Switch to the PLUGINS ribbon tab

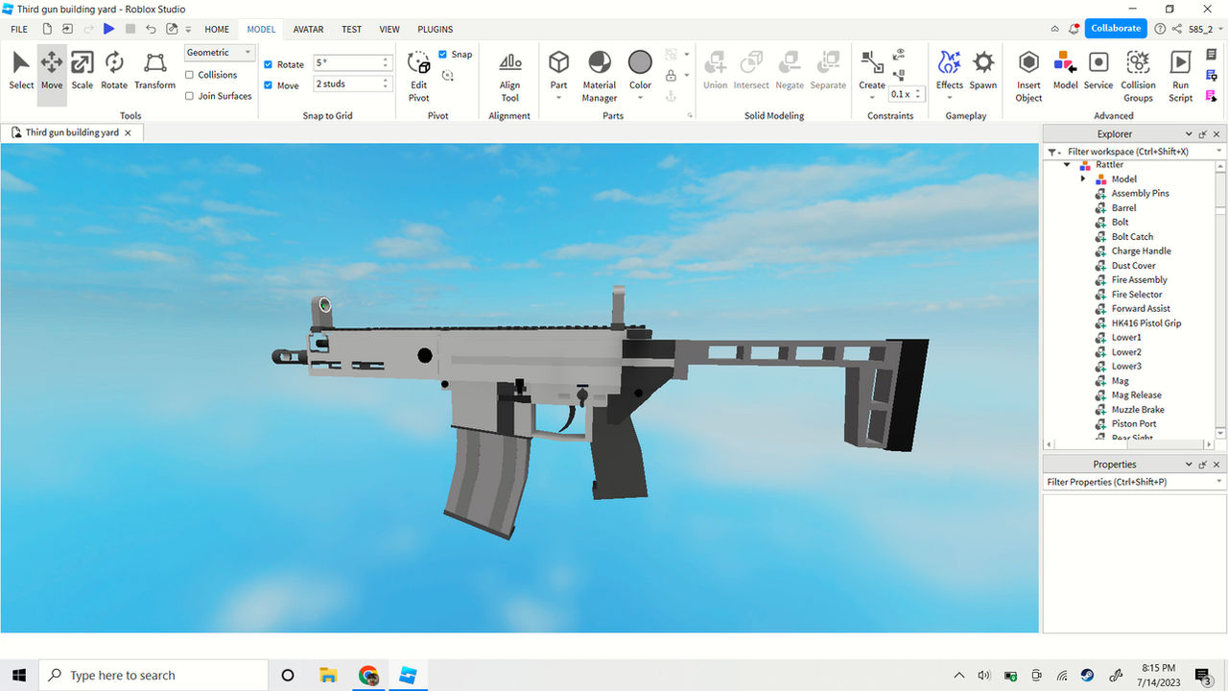436,30
